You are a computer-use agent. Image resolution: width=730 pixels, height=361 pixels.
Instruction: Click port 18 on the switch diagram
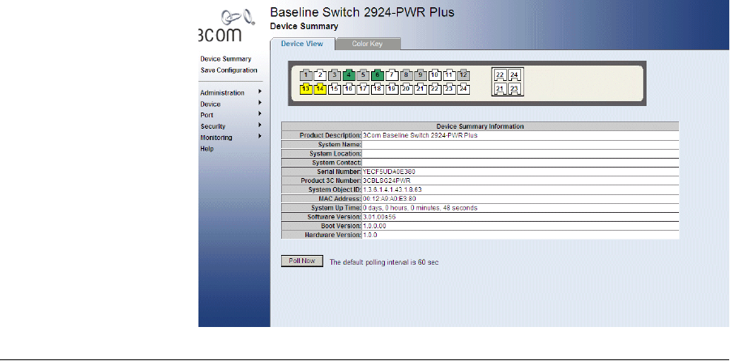coord(378,88)
